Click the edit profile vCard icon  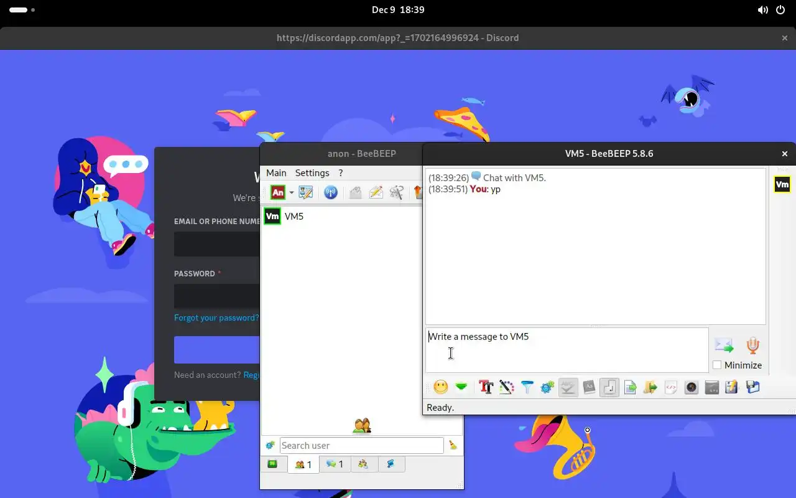coord(305,192)
